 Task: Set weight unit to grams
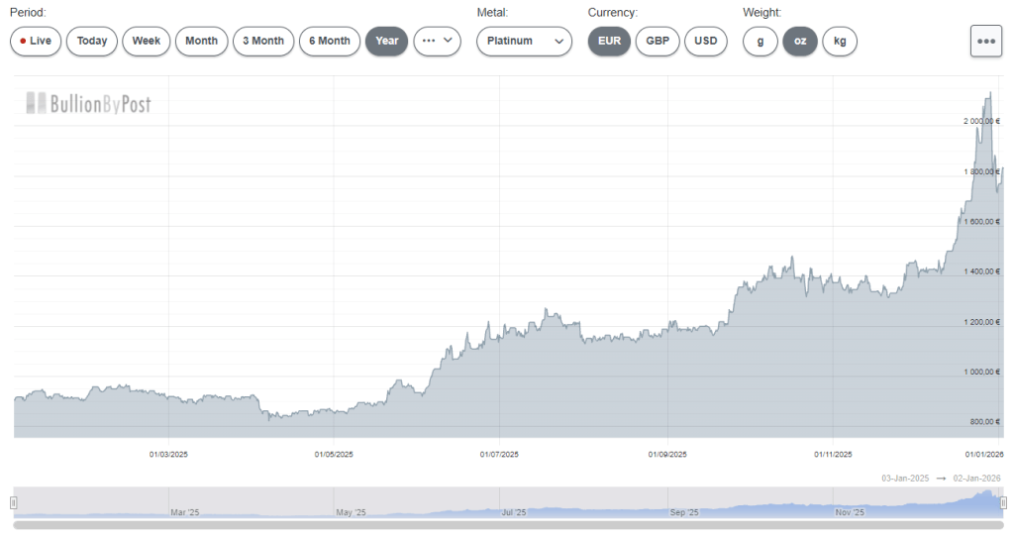760,42
